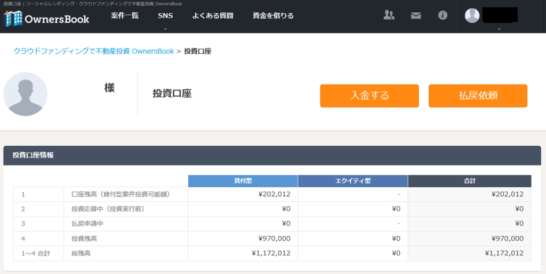Screen dimensions: 546x274
Task: Click ¥970,000 in the 貸付型 column
Action: pos(275,238)
